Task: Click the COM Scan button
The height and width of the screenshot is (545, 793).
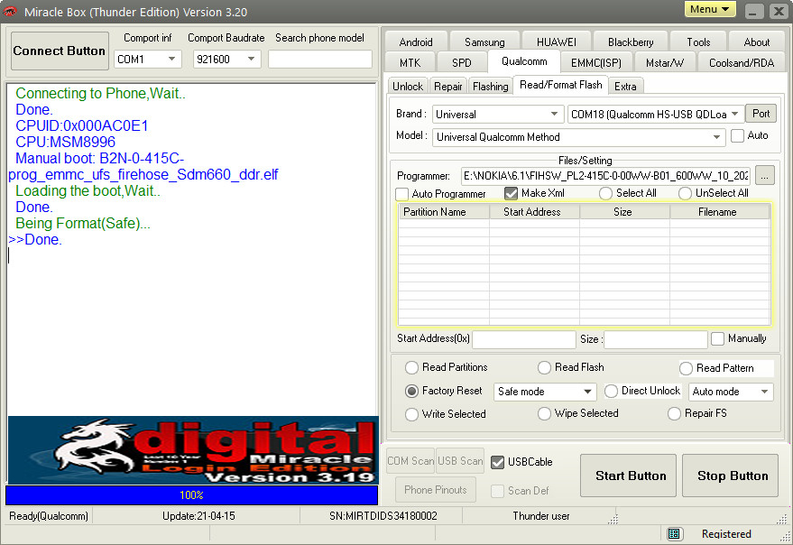Action: coord(410,461)
